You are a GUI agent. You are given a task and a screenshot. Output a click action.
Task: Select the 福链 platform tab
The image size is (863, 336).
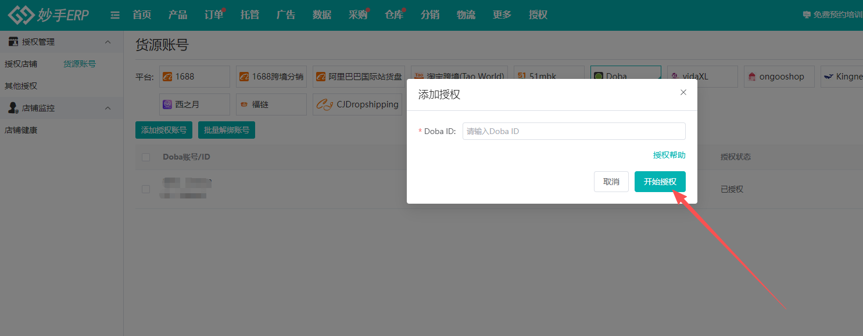[271, 104]
